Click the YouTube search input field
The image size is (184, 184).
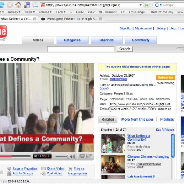[81, 49]
